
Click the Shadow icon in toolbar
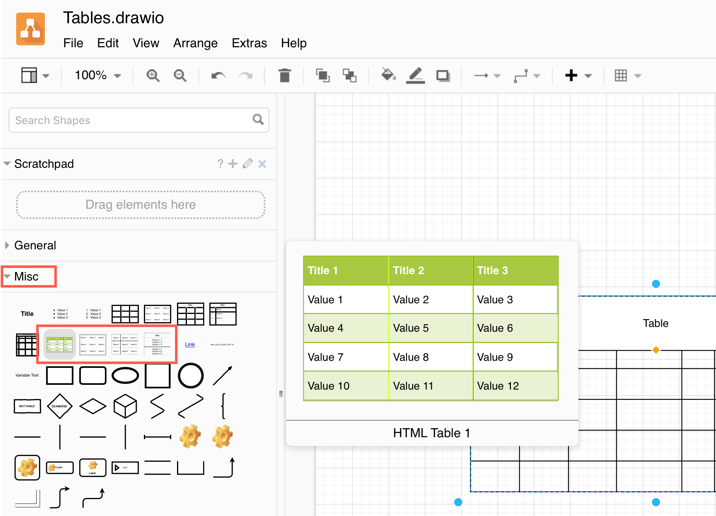(x=443, y=75)
